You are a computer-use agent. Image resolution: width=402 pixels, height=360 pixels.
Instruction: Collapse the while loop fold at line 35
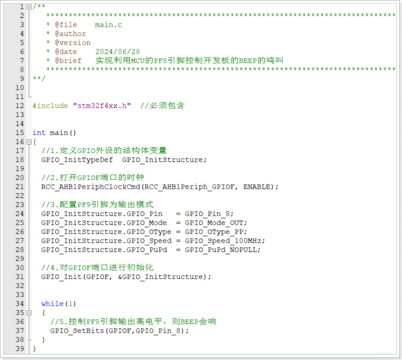pos(29,313)
